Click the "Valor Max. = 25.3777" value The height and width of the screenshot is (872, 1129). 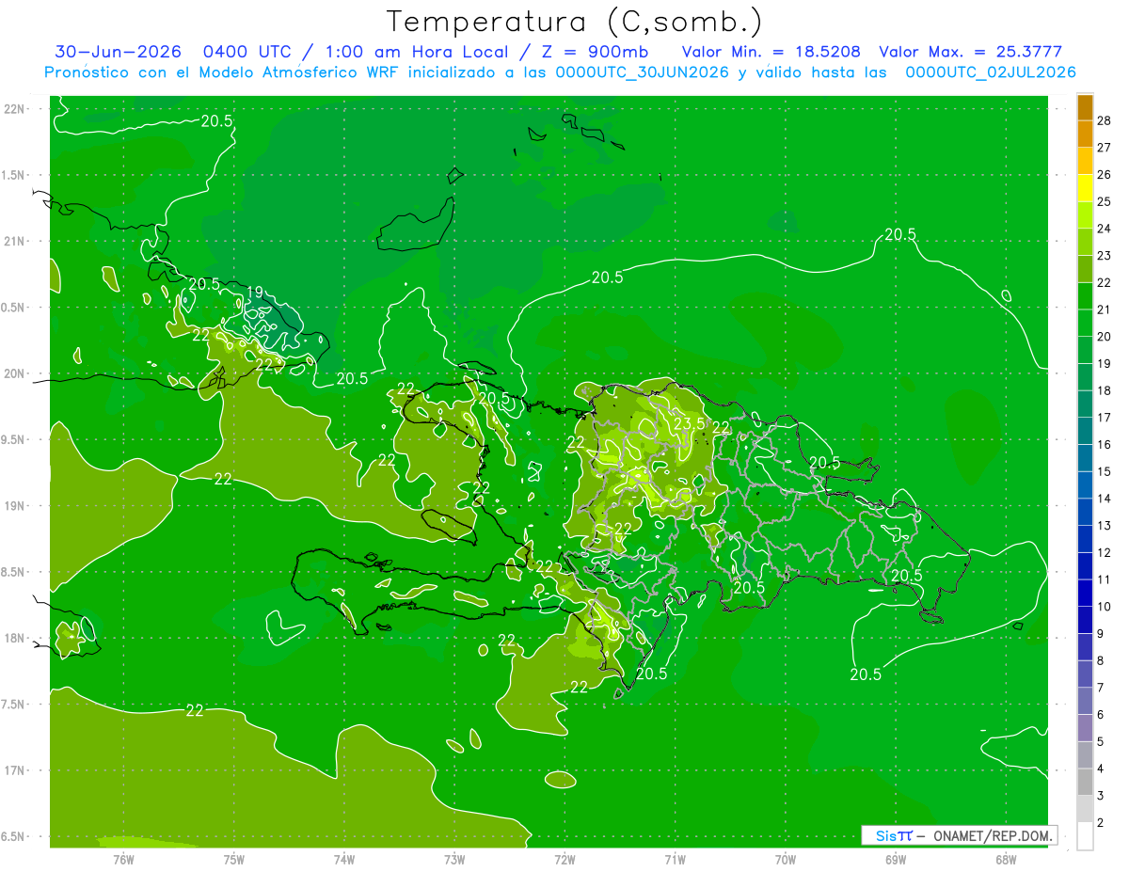tap(970, 52)
